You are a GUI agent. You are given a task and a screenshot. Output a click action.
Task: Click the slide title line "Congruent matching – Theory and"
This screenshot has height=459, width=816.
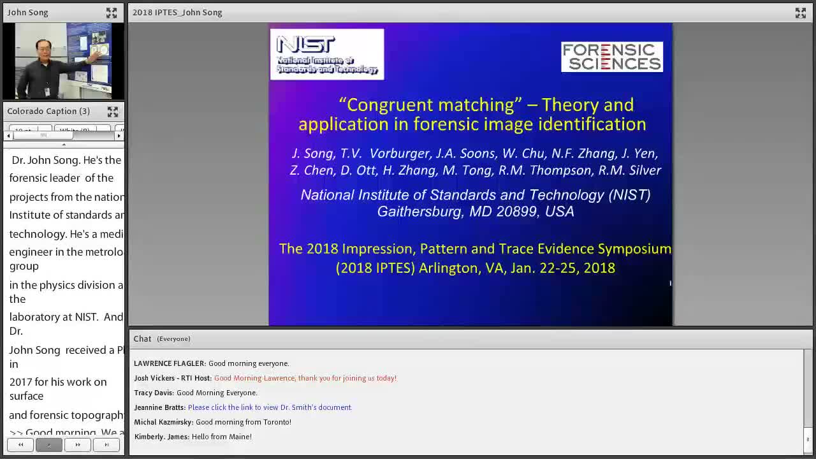point(486,105)
